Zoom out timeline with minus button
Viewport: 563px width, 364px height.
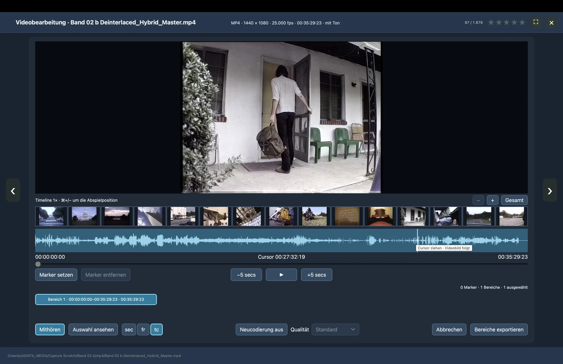[478, 200]
